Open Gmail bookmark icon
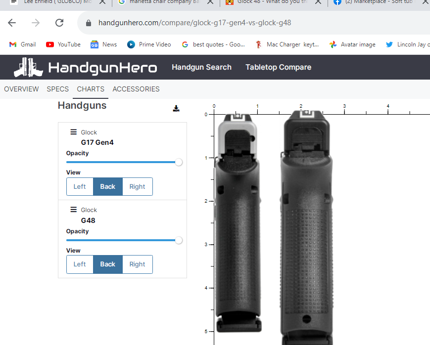 click(13, 44)
